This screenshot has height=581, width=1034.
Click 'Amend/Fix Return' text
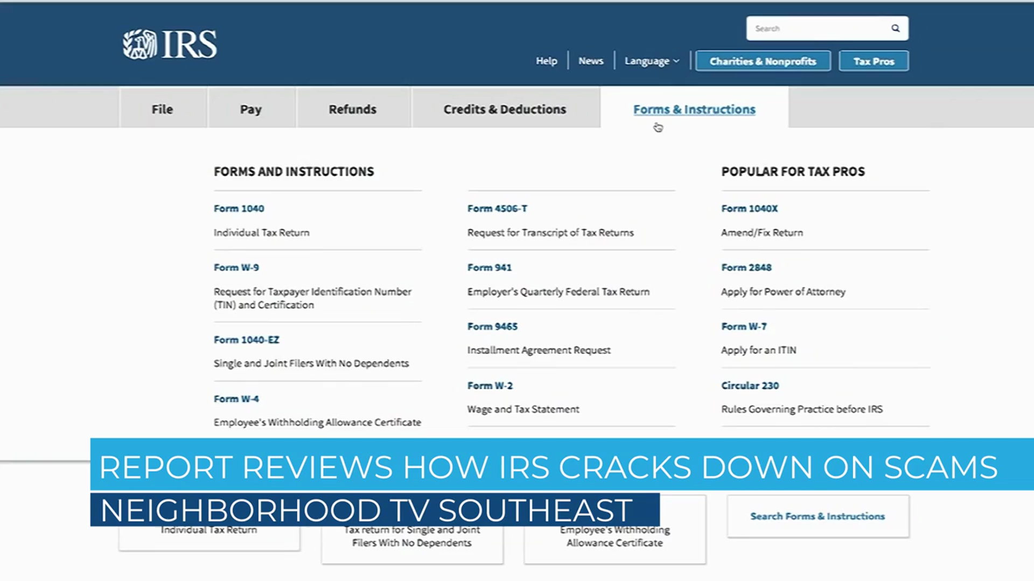(762, 233)
